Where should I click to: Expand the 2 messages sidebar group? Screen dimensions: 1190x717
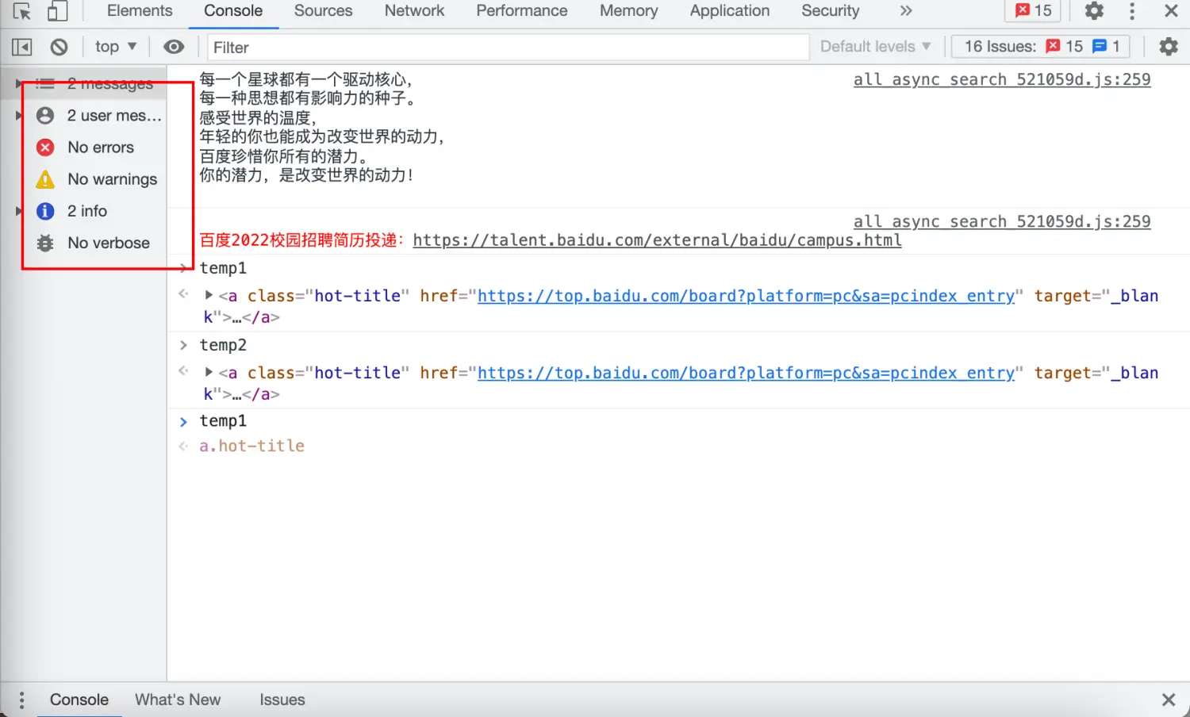pyautogui.click(x=17, y=83)
